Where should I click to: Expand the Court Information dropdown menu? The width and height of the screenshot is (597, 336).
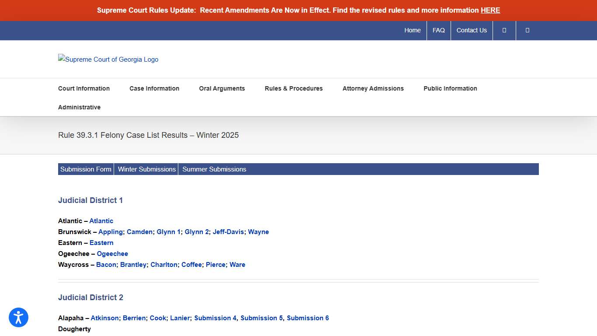(x=84, y=88)
